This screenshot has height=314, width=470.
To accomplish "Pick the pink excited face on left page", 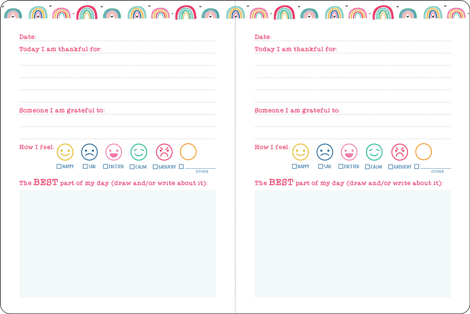I will pos(114,152).
